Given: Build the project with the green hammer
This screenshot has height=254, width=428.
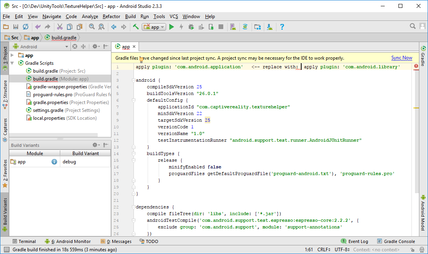Looking at the screenshot, I should pyautogui.click(x=136, y=27).
